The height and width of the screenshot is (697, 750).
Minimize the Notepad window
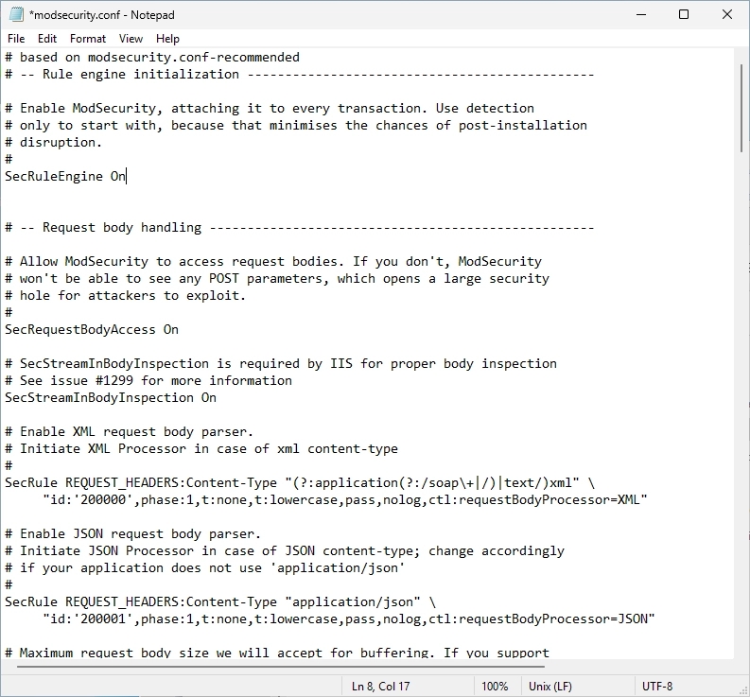coord(640,15)
